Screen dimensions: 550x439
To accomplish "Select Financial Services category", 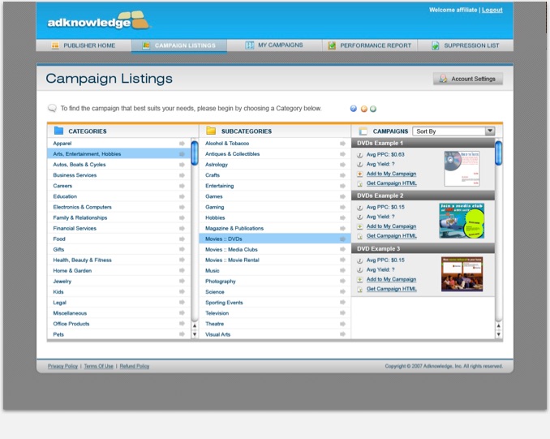I will [119, 228].
